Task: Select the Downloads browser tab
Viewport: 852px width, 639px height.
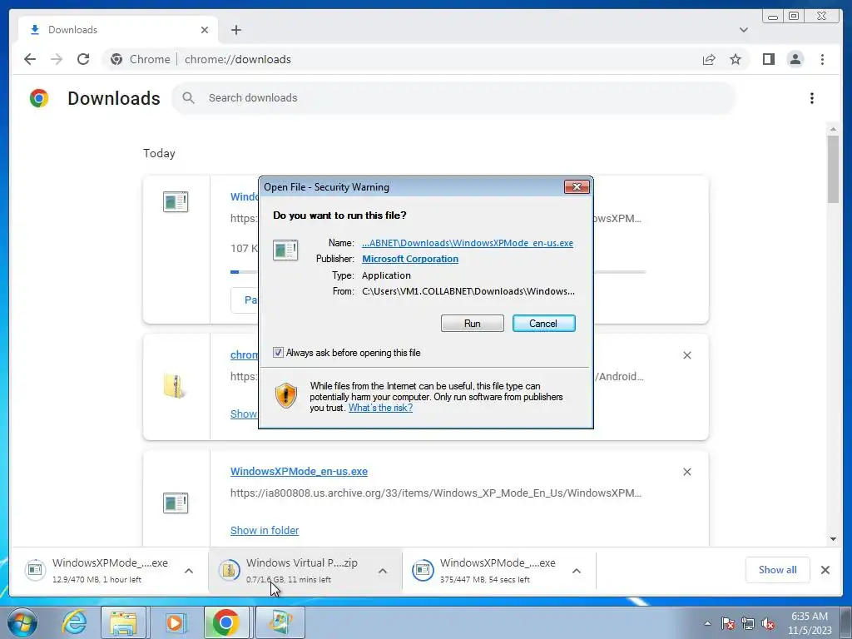Action: tap(118, 30)
